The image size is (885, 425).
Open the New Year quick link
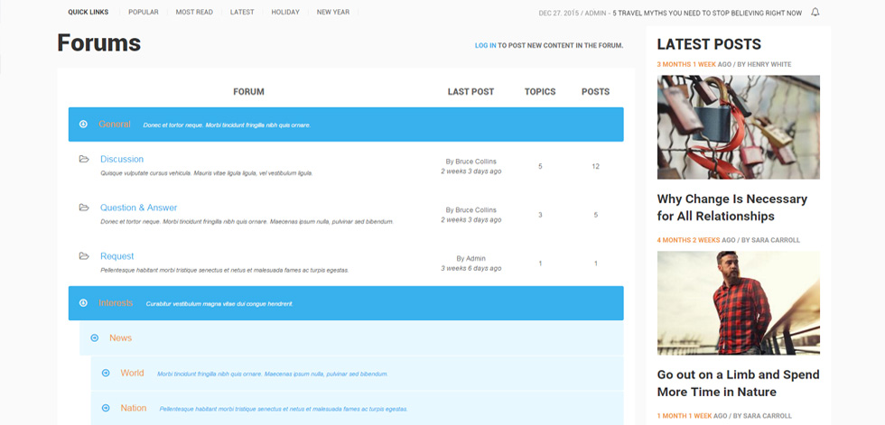pyautogui.click(x=333, y=12)
